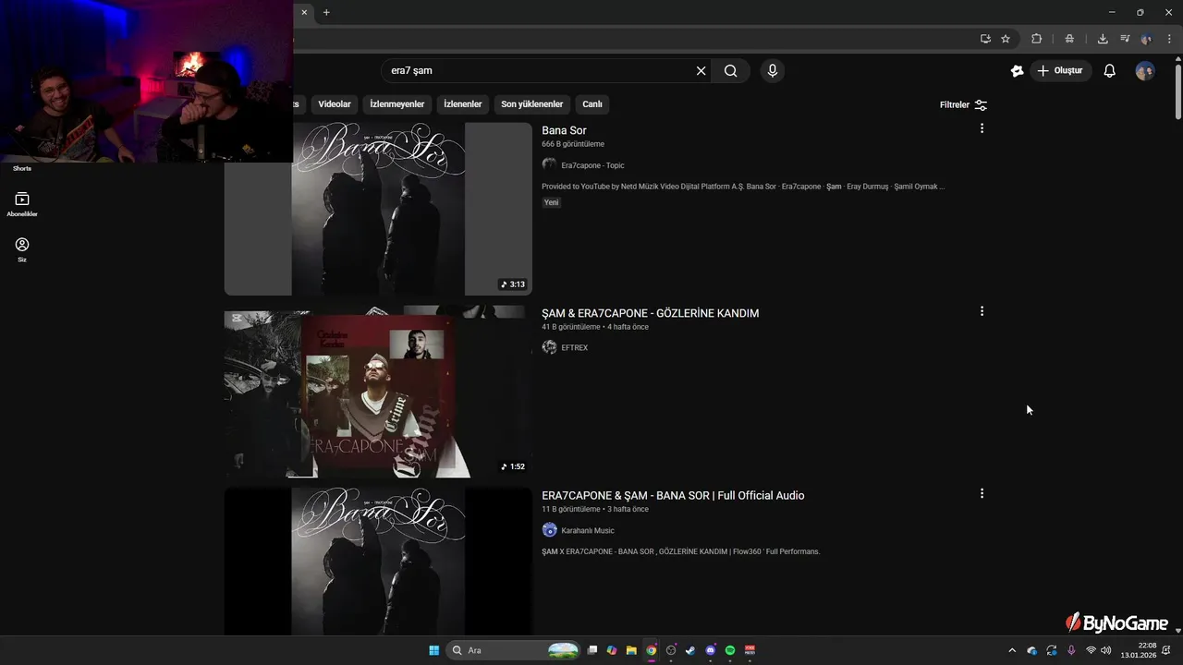Bookmark this page with the star icon
Screen dimensions: 1183x665
tap(1006, 39)
